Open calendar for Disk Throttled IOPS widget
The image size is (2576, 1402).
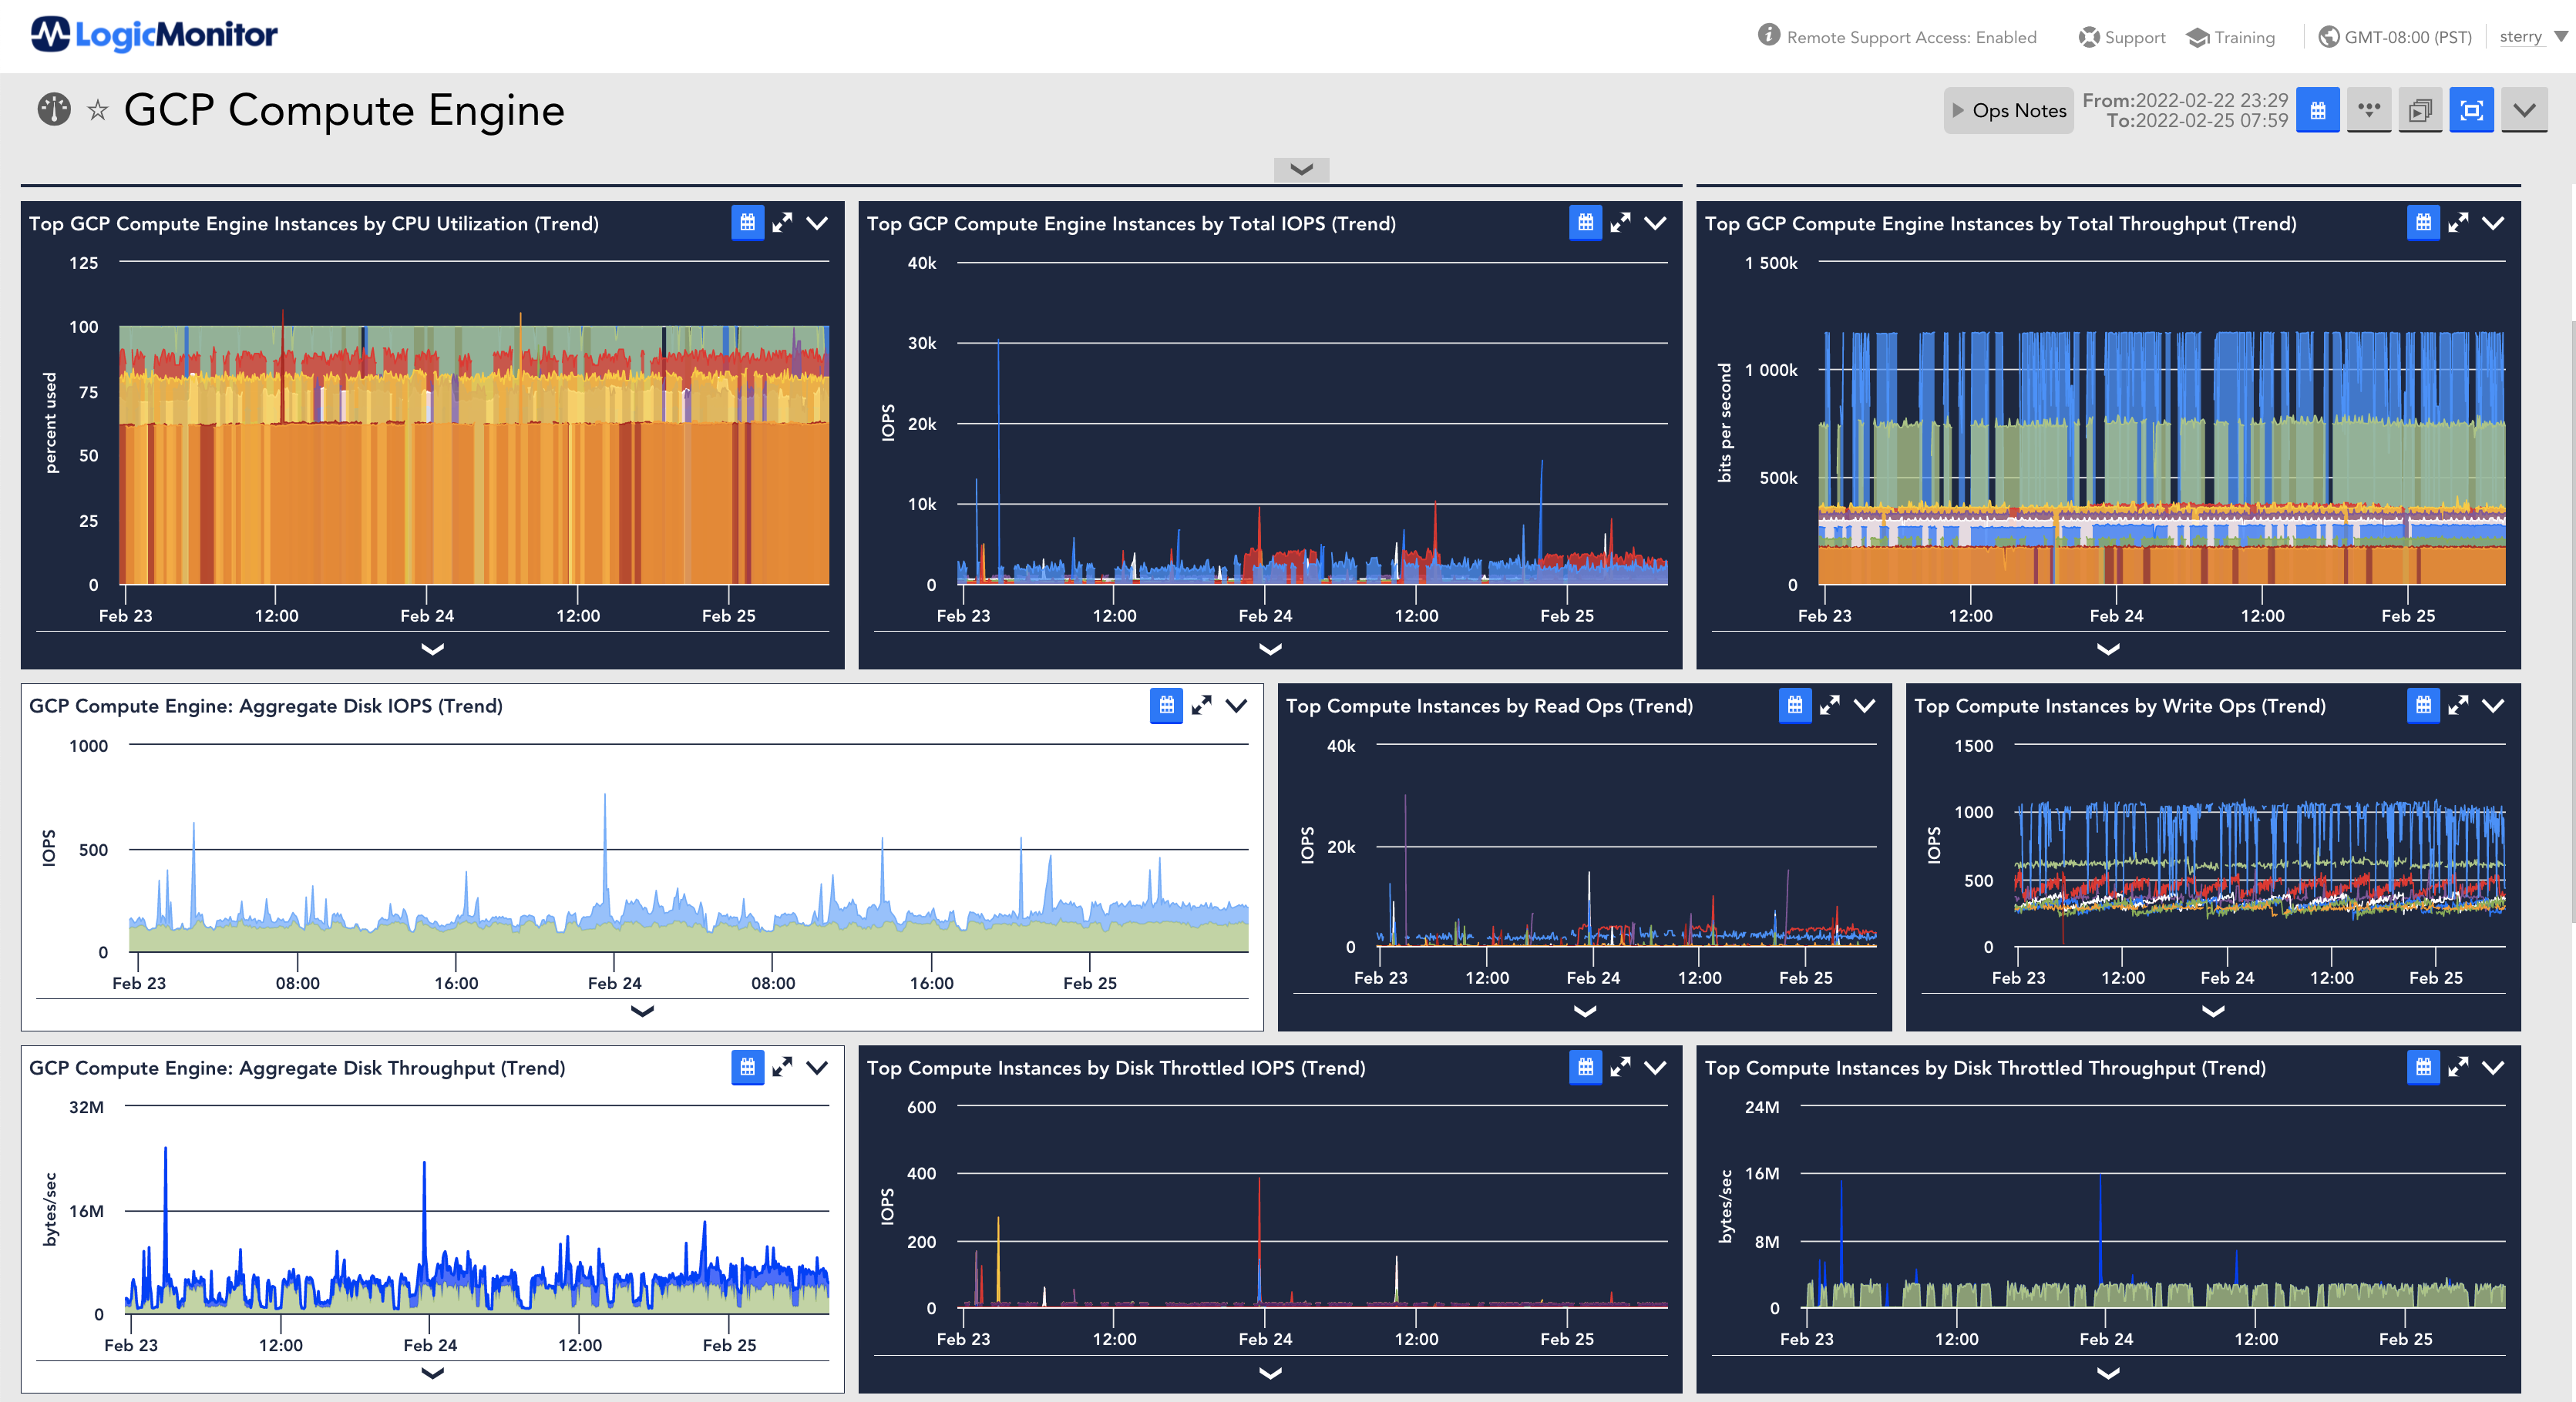(x=1585, y=1067)
